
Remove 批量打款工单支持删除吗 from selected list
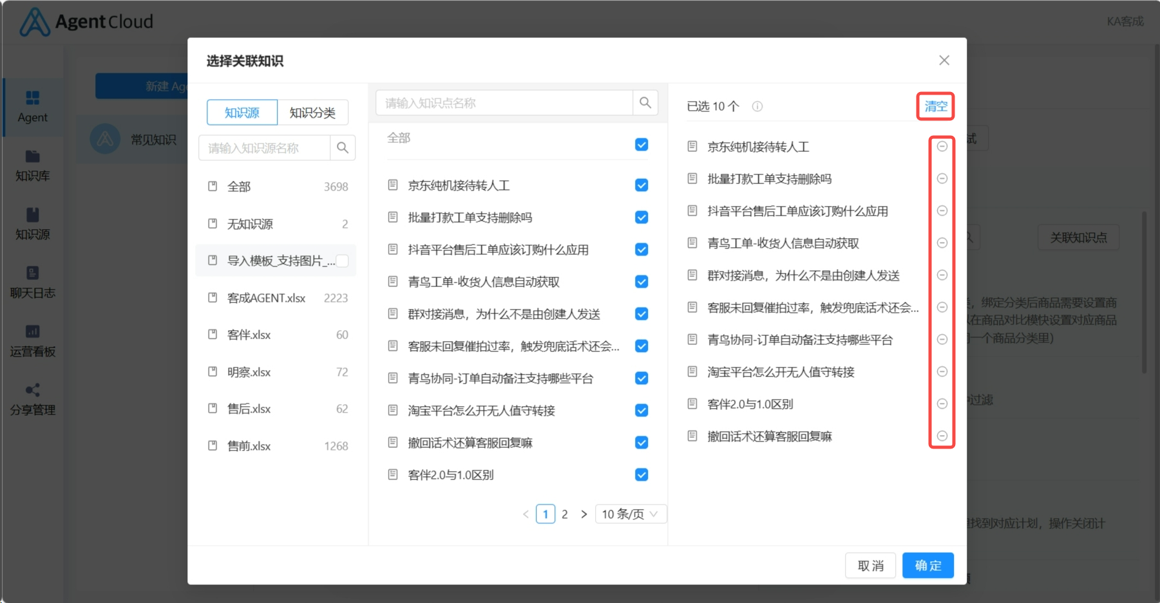[x=942, y=179]
